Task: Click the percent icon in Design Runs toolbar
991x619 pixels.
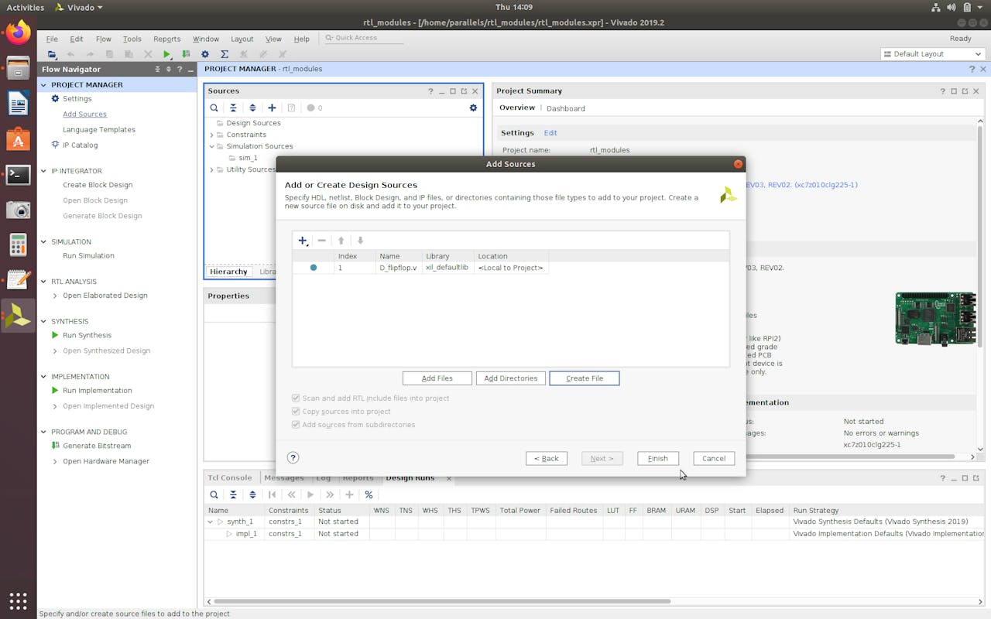Action: 369,494
